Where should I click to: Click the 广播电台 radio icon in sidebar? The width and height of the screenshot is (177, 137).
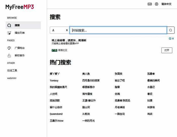(x=9, y=48)
